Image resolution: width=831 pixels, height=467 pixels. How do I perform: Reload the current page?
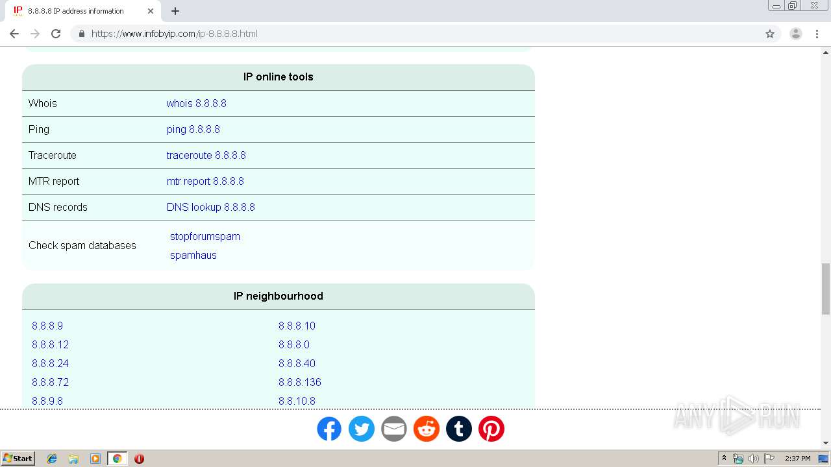pyautogui.click(x=56, y=34)
